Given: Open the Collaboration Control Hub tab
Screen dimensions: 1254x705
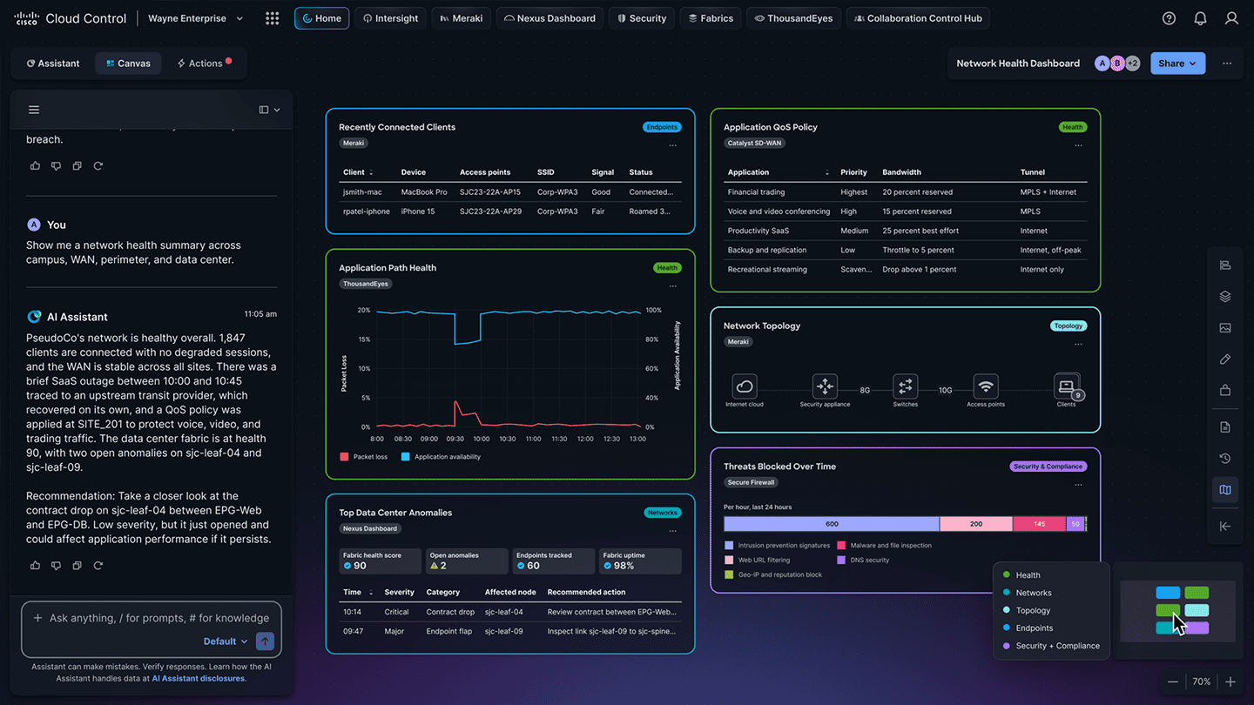Looking at the screenshot, I should pos(918,18).
